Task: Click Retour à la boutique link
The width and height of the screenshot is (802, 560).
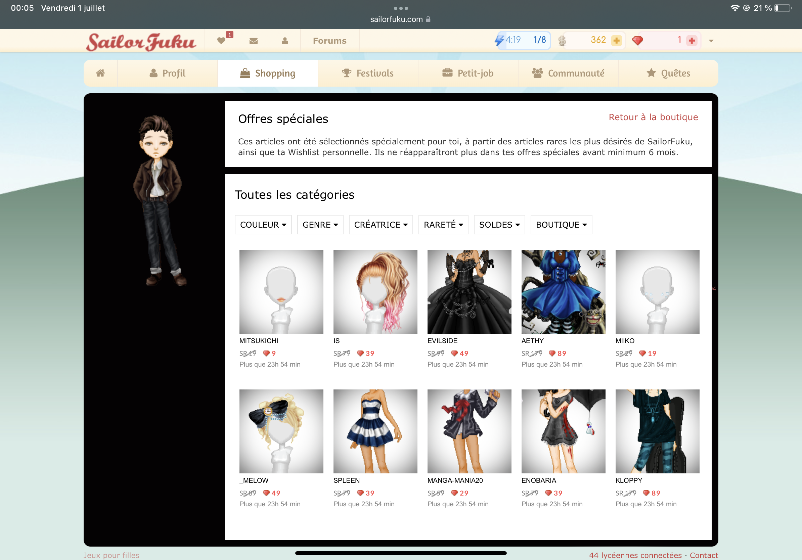Action: point(653,117)
